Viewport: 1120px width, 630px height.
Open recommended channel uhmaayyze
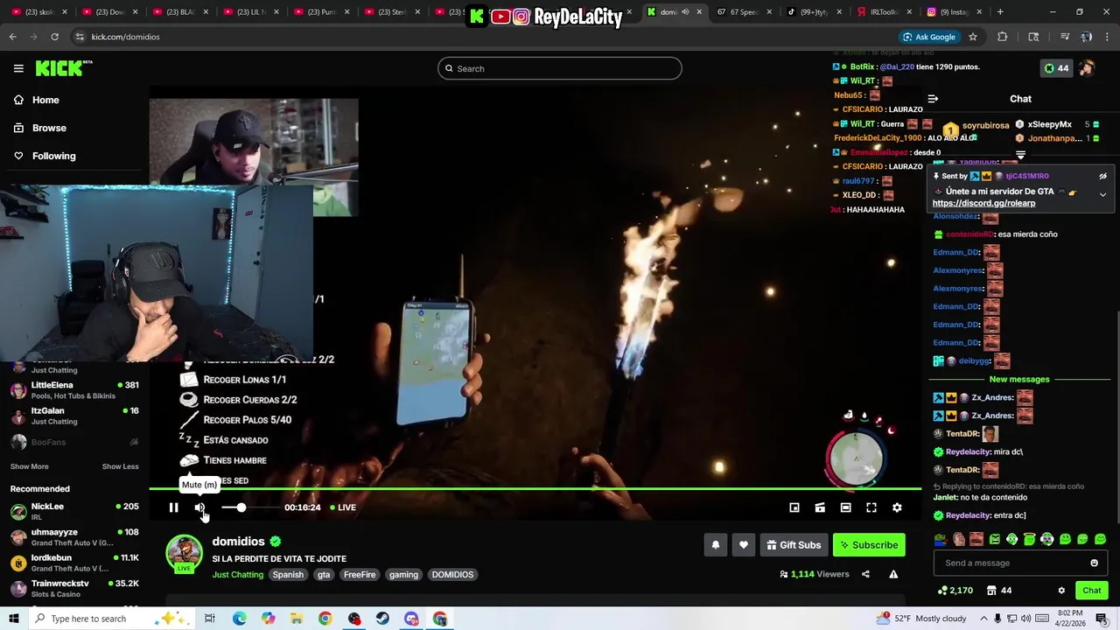pyautogui.click(x=74, y=537)
